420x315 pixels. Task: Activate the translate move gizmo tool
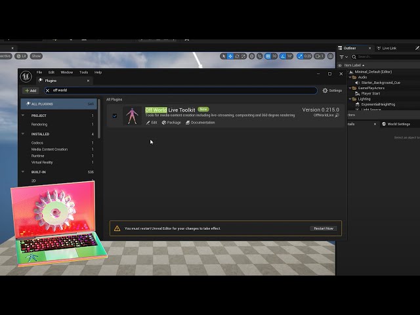[230, 56]
